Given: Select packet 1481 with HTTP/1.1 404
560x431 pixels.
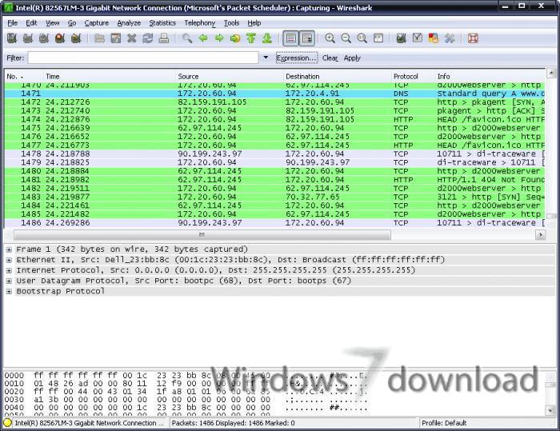Looking at the screenshot, I should coord(274,180).
